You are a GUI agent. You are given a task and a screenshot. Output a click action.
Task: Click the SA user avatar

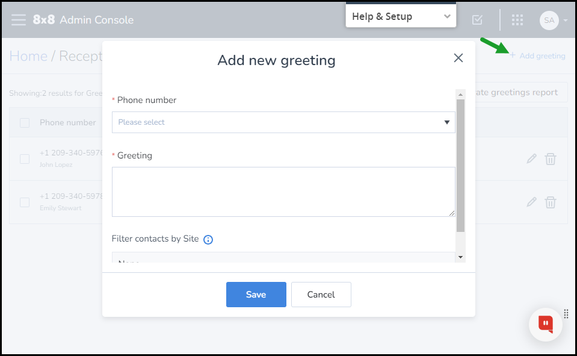(549, 20)
